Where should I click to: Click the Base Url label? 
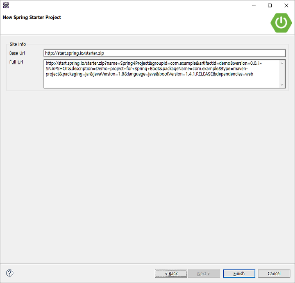pyautogui.click(x=17, y=53)
